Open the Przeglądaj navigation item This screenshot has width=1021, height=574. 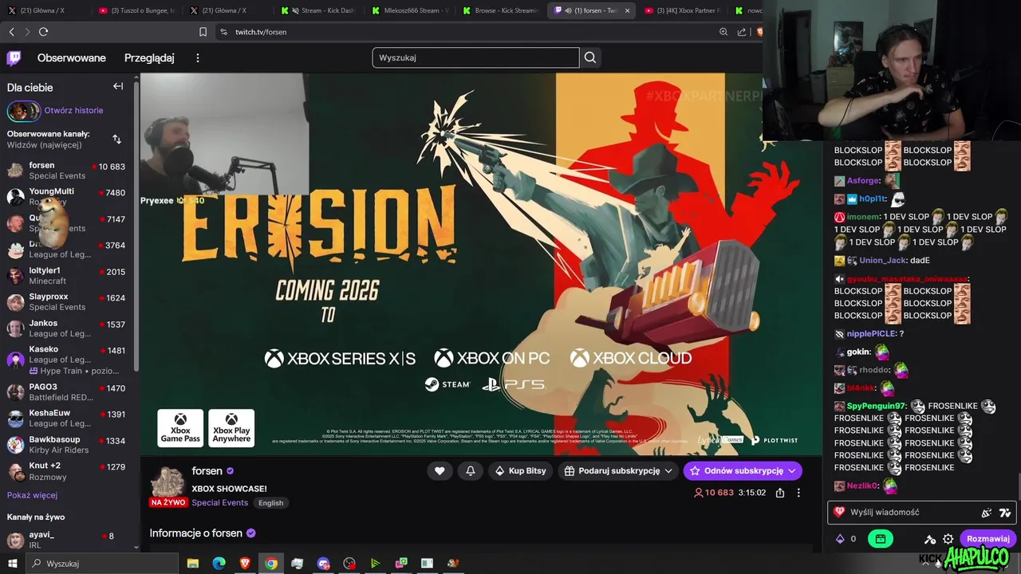pyautogui.click(x=149, y=58)
